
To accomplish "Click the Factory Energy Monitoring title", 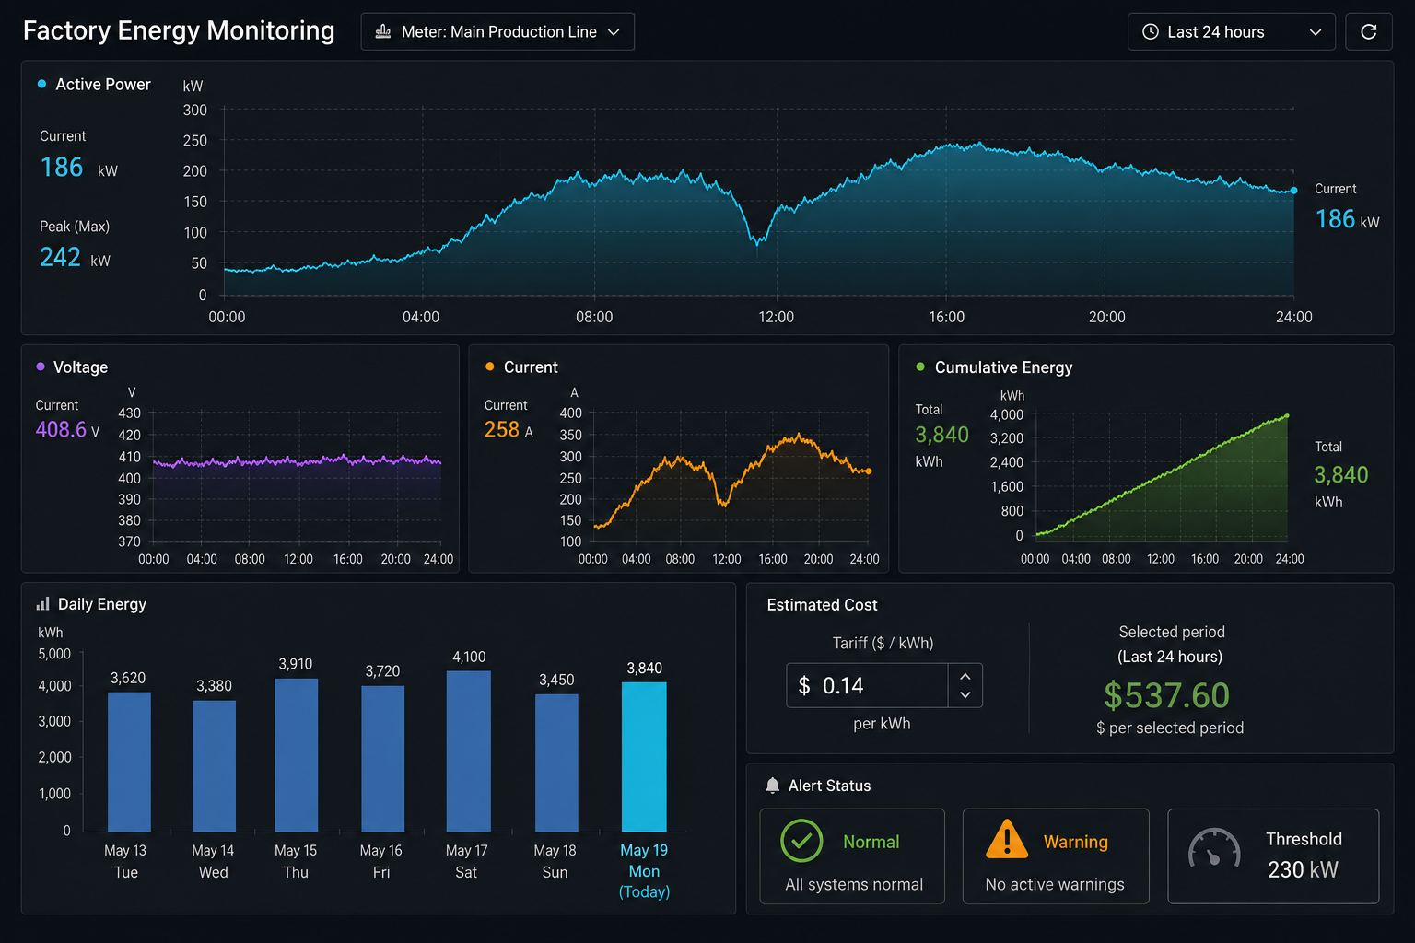I will (179, 30).
